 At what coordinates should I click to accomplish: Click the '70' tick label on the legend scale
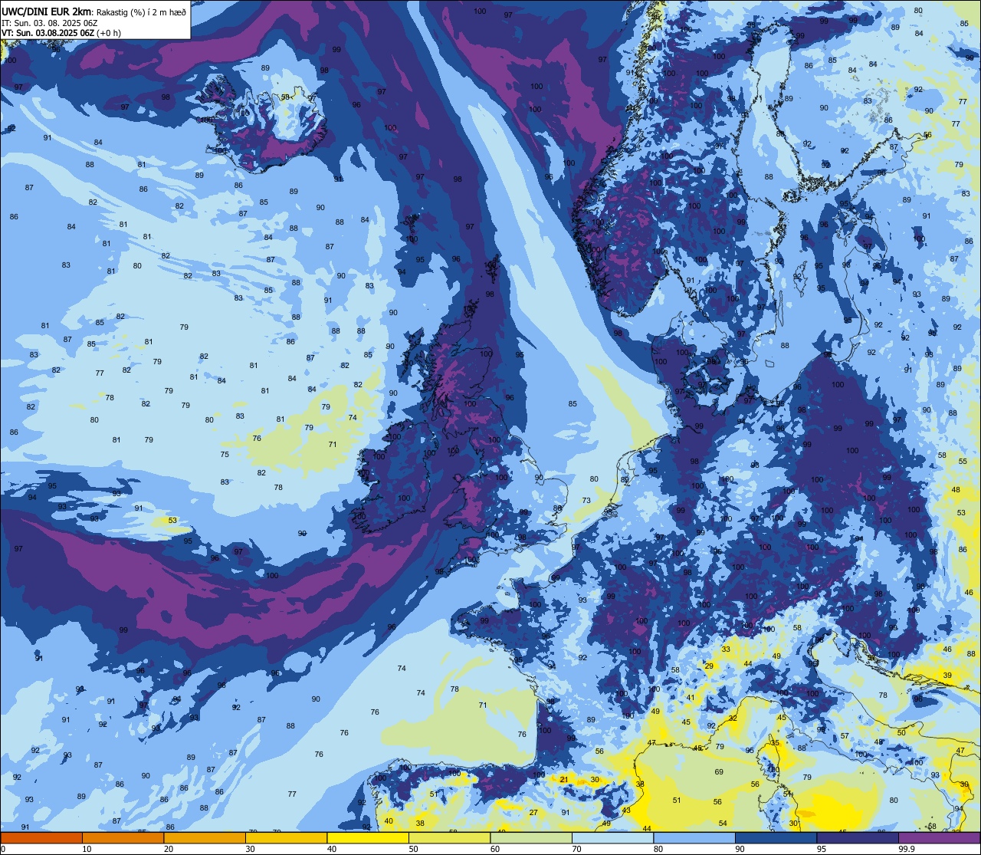576,849
